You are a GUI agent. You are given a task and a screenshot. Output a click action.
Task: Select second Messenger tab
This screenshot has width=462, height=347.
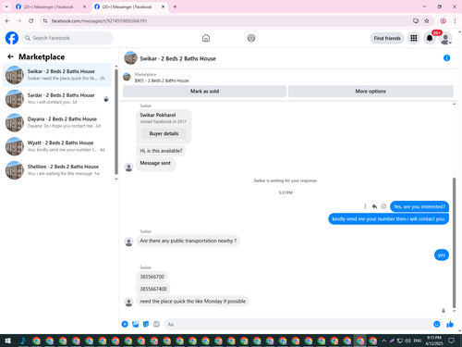(x=127, y=6)
